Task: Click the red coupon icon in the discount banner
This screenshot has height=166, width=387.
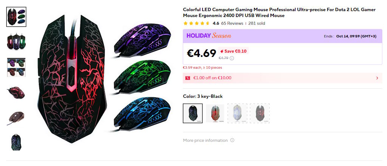Action: point(188,78)
